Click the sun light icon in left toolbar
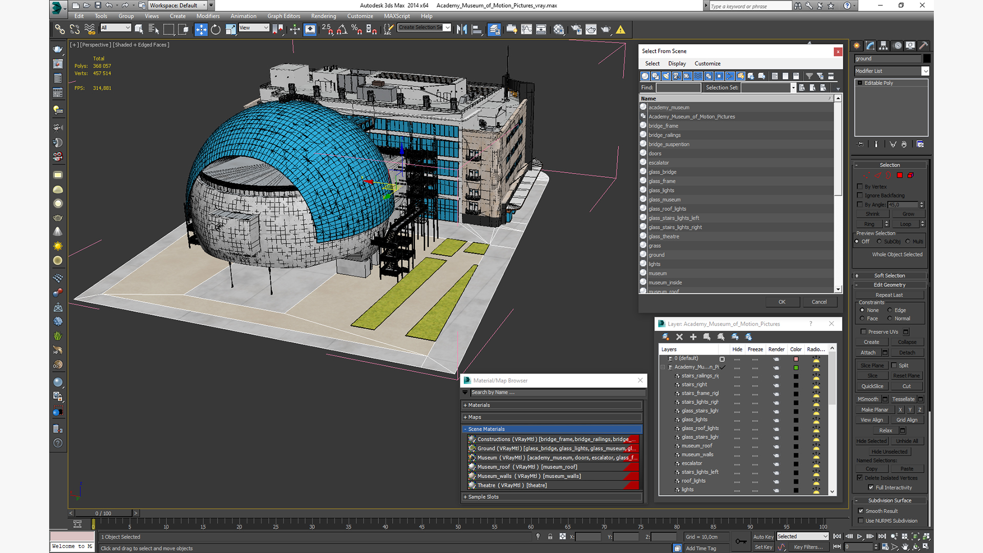The image size is (983, 553). [58, 246]
